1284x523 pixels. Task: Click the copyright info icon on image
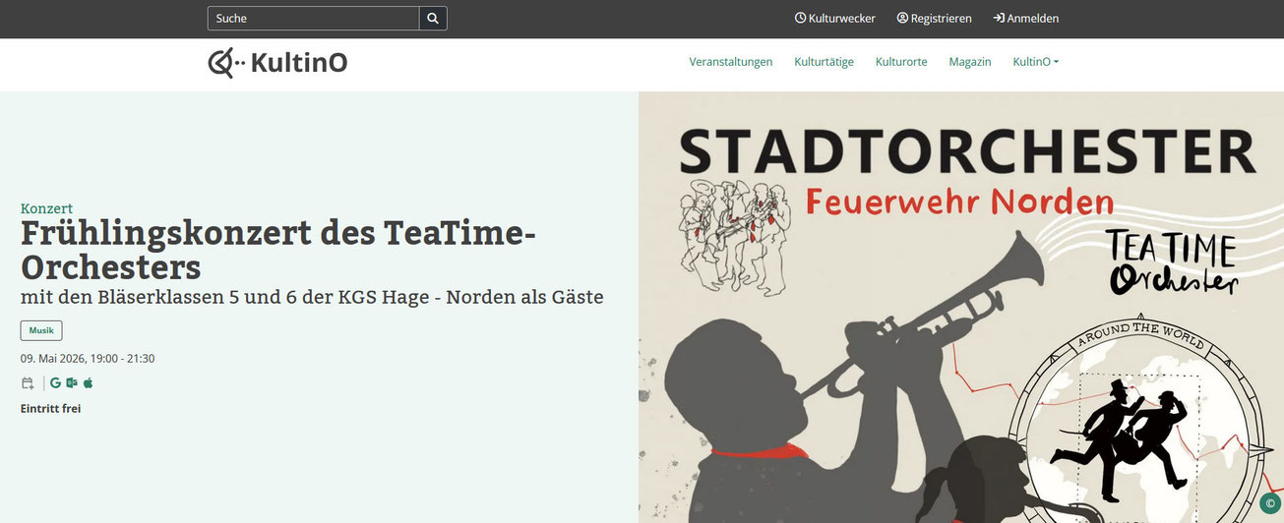point(1269,503)
